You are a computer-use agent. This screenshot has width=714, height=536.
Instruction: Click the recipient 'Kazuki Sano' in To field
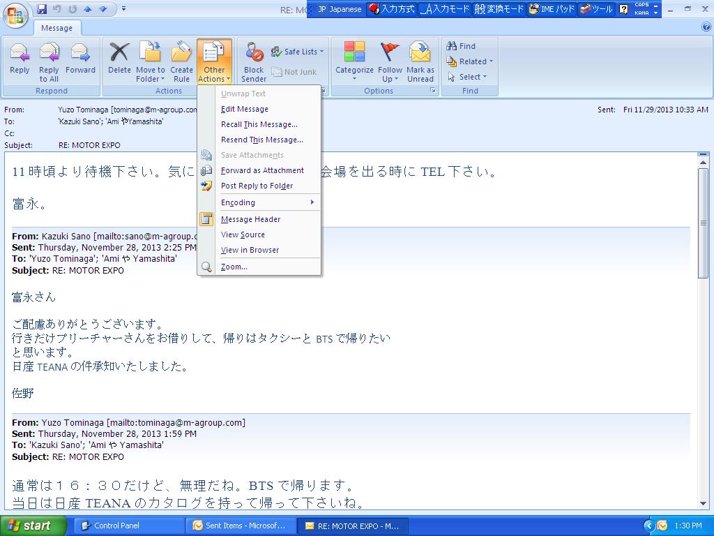pyautogui.click(x=79, y=121)
